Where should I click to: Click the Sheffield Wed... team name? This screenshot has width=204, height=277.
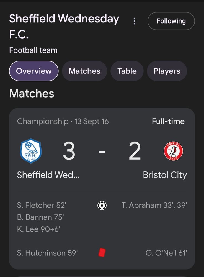[48, 175]
